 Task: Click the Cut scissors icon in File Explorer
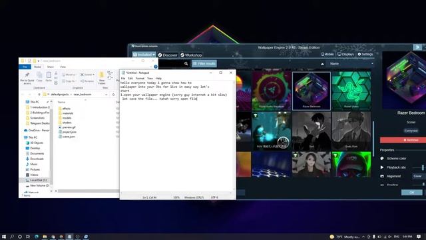coord(56,73)
